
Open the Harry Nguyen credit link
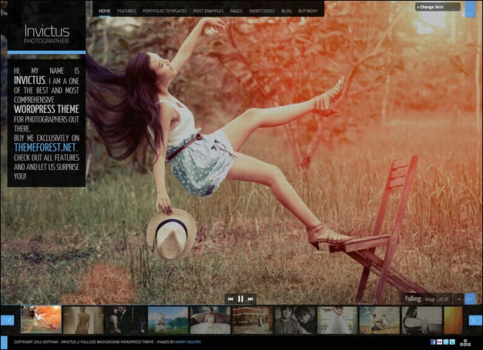click(x=188, y=342)
